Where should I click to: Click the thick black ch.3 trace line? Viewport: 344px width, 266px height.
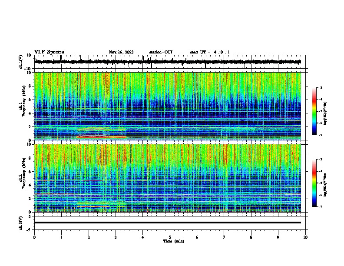coord(167,223)
